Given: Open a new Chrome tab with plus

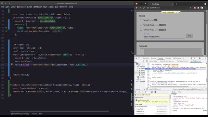Looking at the screenshot, I should 176,4.
